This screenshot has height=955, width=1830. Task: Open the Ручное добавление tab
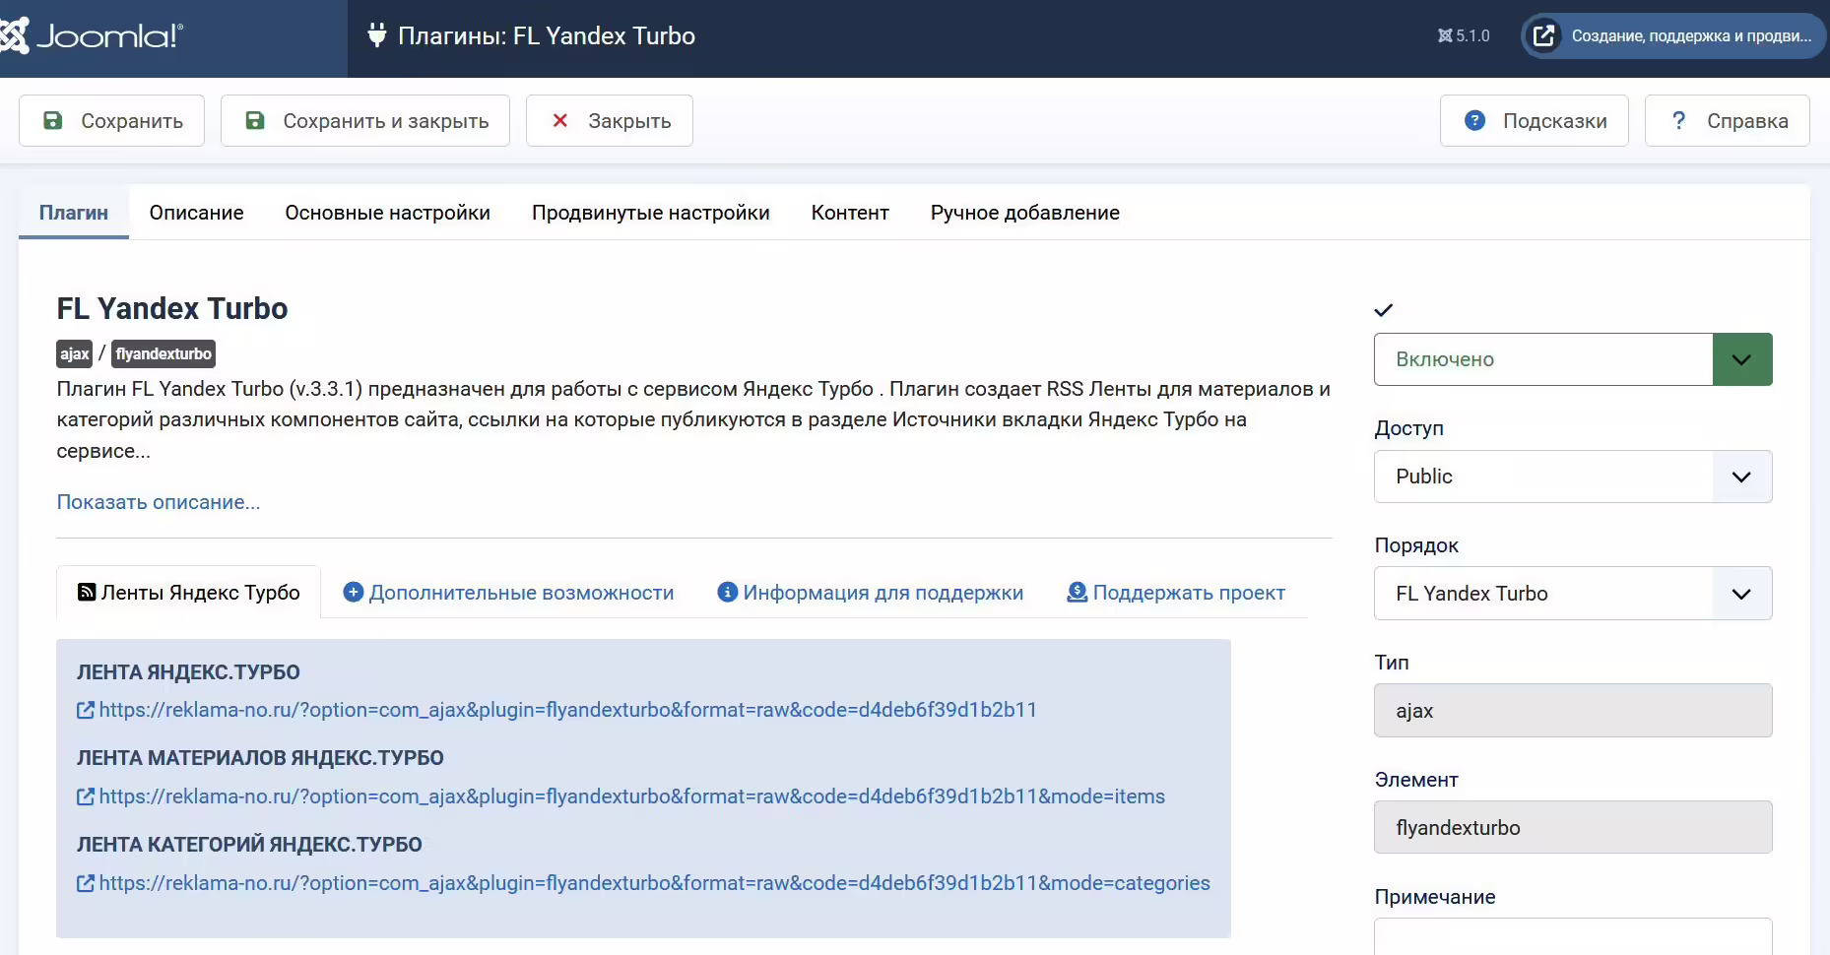point(1025,213)
